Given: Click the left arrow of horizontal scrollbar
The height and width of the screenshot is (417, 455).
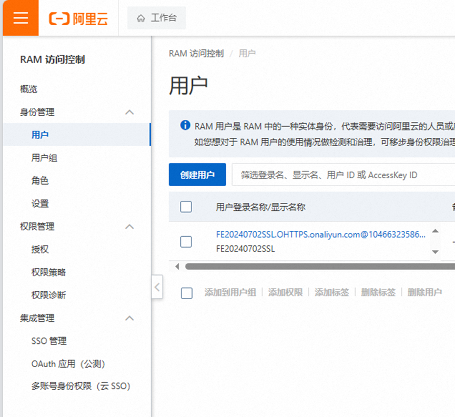Looking at the screenshot, I should tap(177, 267).
